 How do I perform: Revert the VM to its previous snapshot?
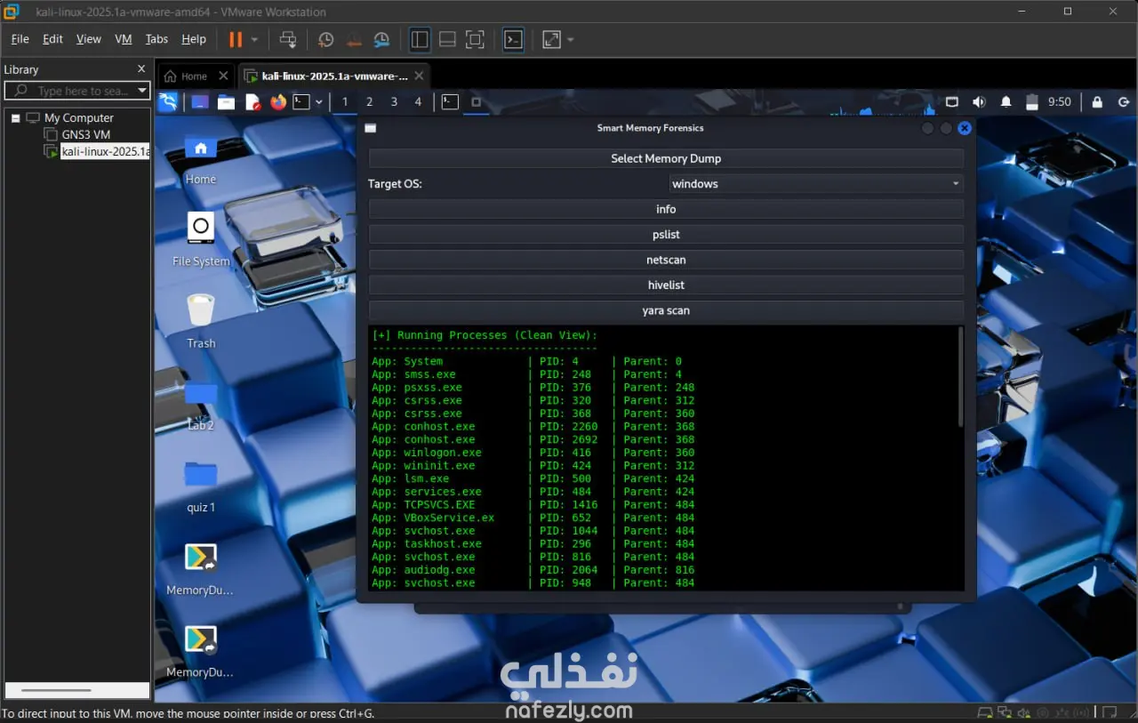tap(354, 39)
